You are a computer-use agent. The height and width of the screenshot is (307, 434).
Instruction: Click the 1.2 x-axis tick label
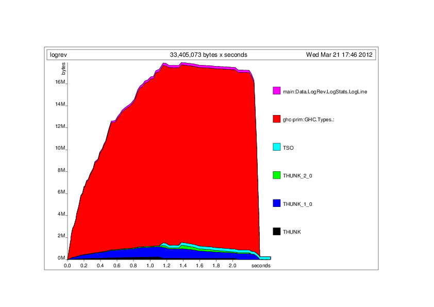(x=166, y=266)
